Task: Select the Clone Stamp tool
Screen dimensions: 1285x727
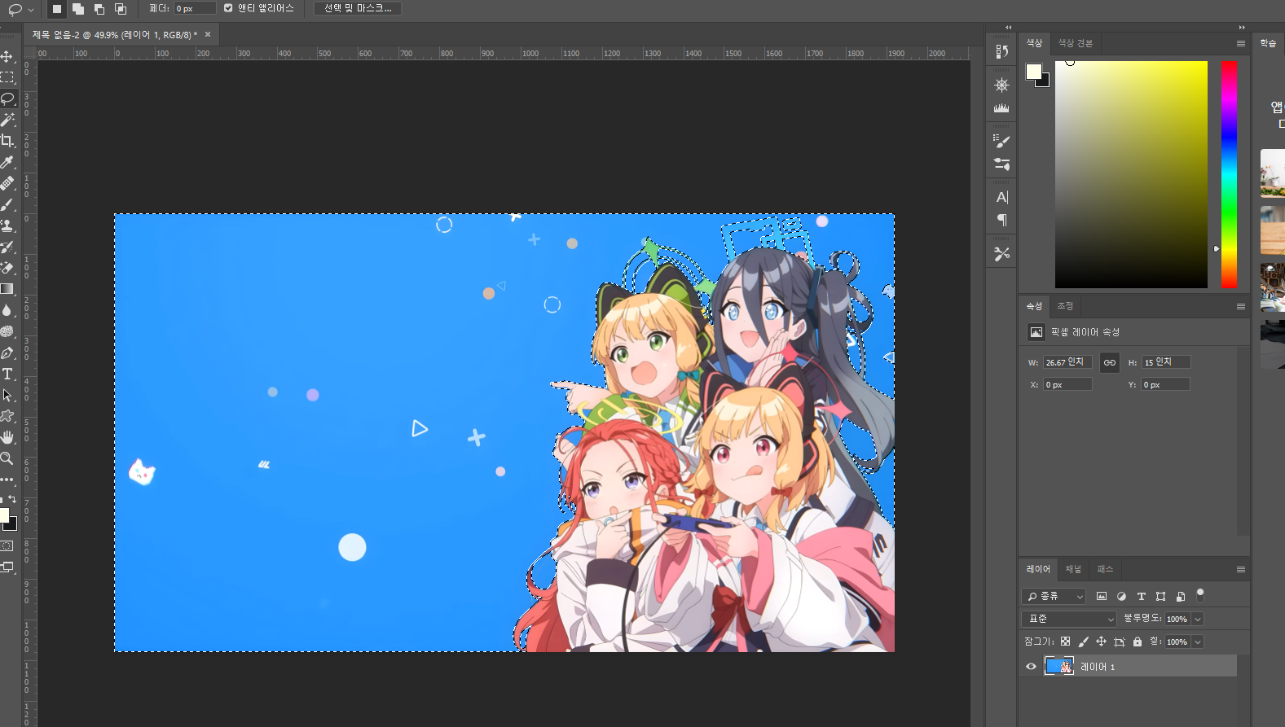Action: (7, 226)
